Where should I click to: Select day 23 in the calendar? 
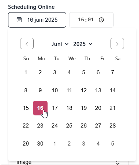(x=40, y=126)
